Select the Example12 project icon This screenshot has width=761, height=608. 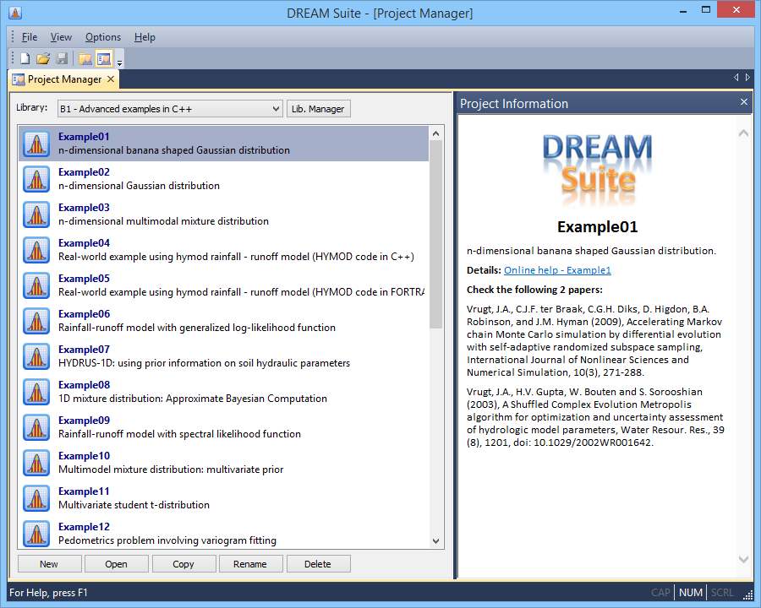(x=36, y=533)
